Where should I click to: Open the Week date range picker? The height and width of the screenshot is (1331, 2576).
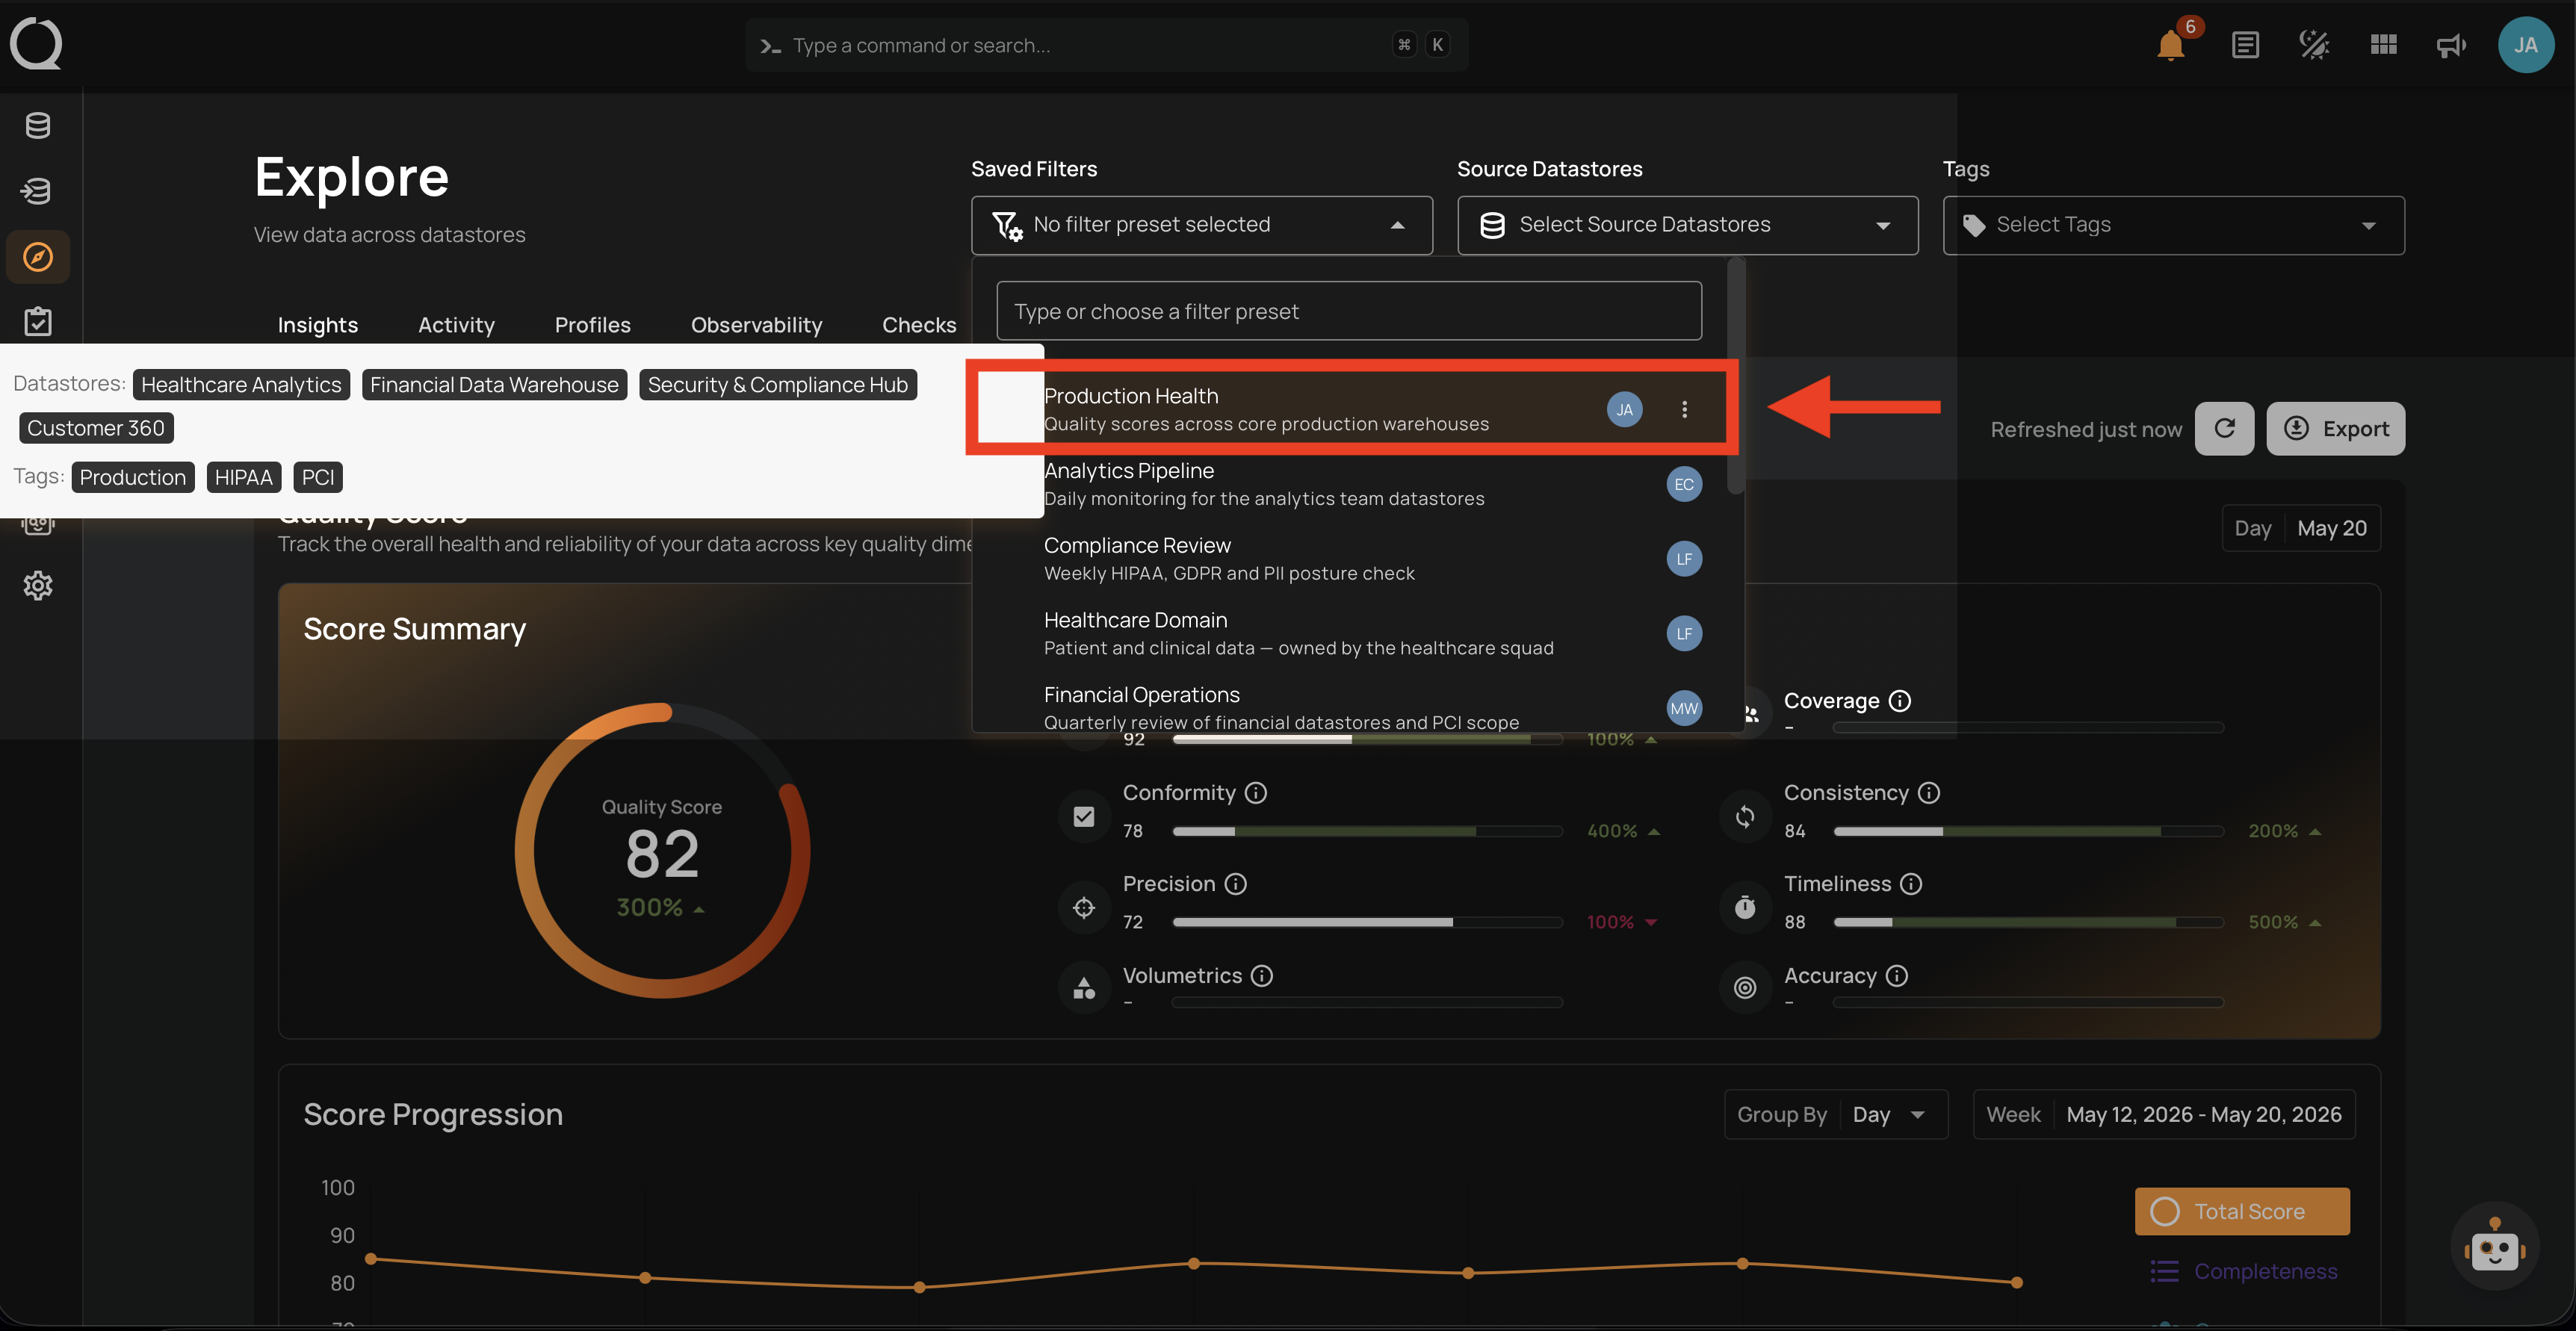(x=2164, y=1114)
